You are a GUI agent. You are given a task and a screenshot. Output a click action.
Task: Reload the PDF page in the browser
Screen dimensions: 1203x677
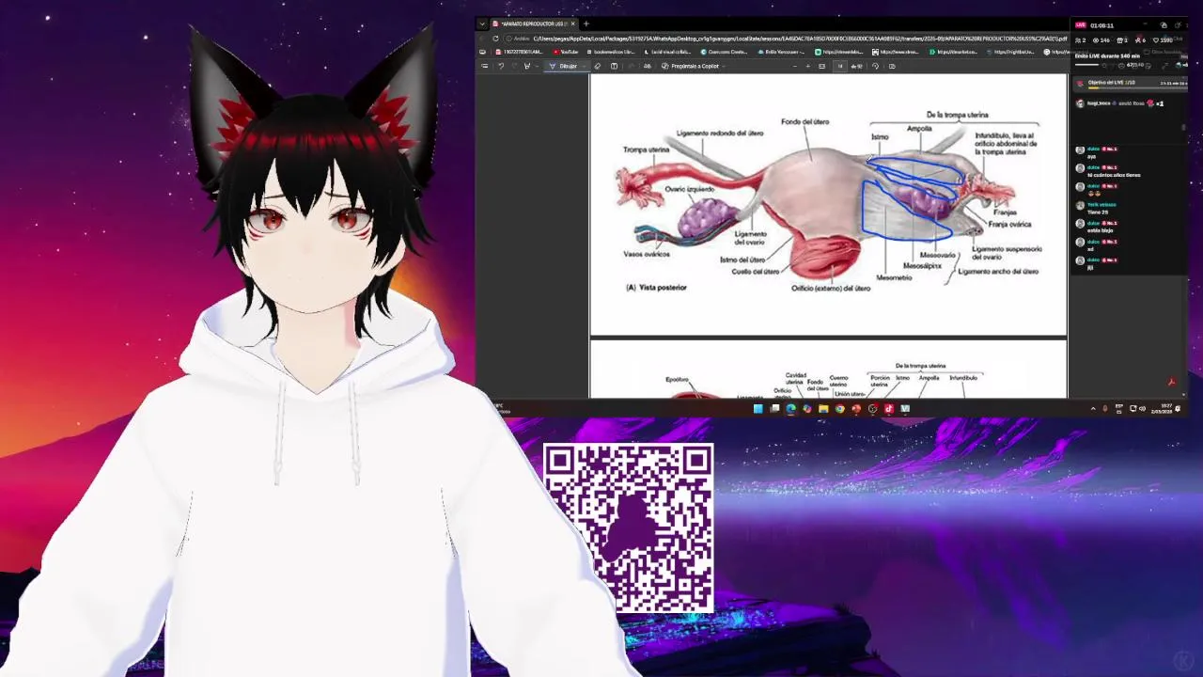(495, 39)
